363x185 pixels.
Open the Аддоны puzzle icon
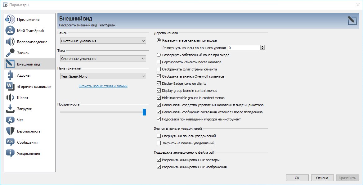point(10,75)
